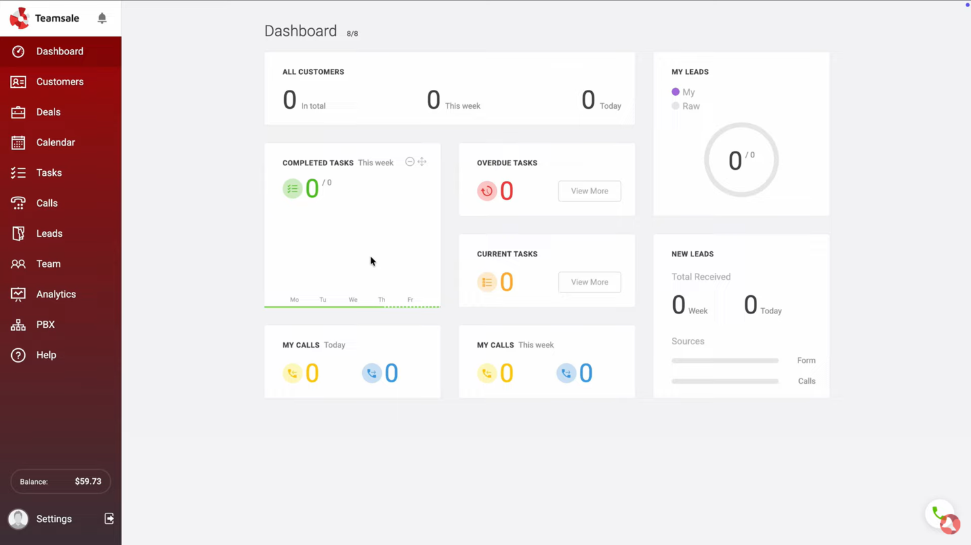The width and height of the screenshot is (971, 545).
Task: Click the notification bell at the top
Action: coord(102,18)
